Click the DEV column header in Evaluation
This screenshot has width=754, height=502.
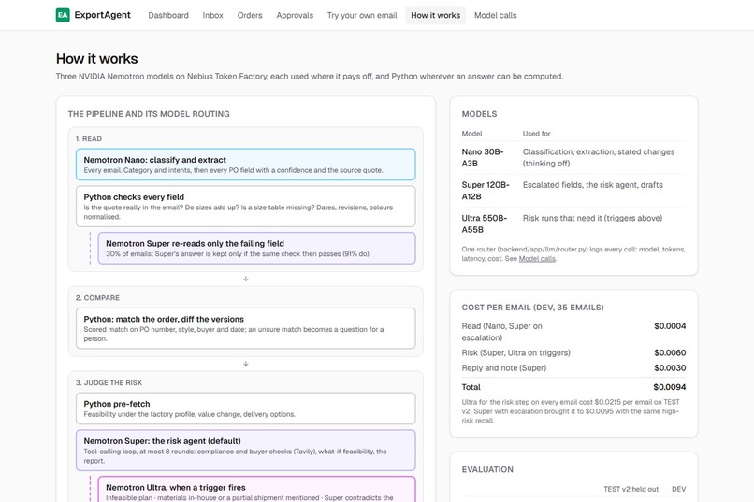[678, 489]
